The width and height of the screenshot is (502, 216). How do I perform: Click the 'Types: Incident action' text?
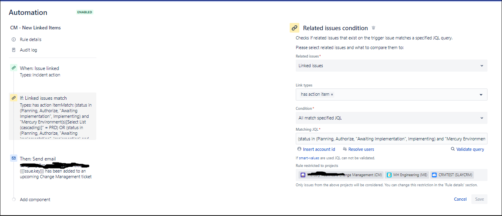(40, 75)
